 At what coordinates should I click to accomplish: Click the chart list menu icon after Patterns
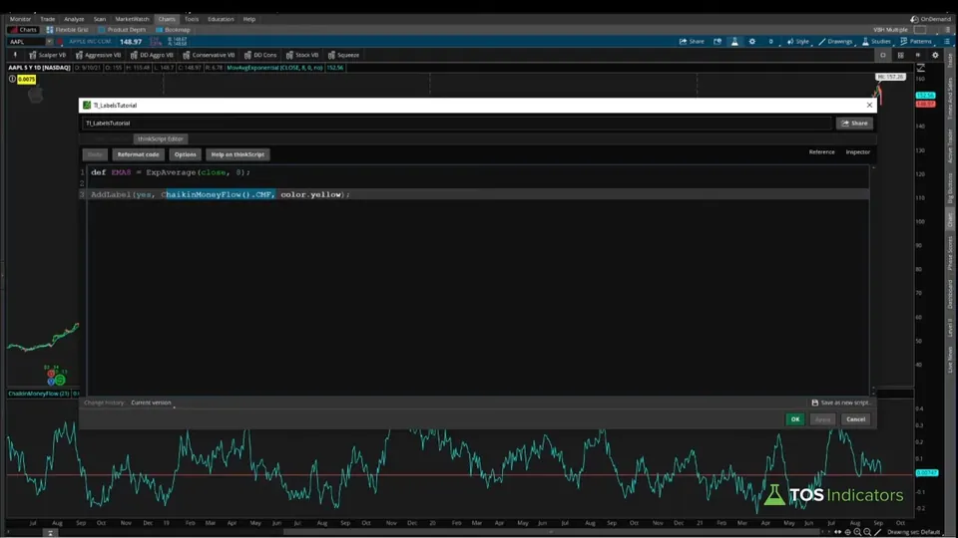[x=946, y=42]
